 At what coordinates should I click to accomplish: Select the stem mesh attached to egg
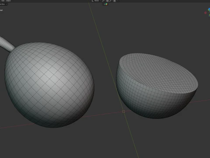[x=7, y=44]
